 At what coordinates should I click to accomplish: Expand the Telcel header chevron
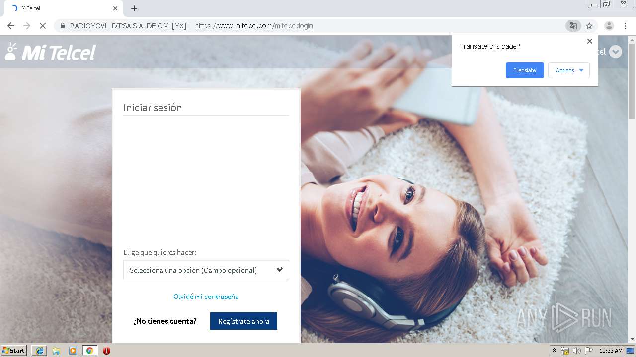(x=616, y=52)
